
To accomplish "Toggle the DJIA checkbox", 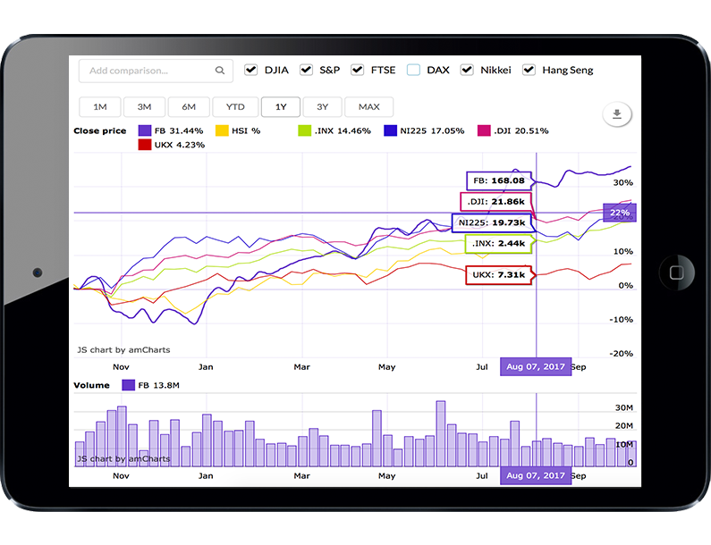I will pos(250,70).
